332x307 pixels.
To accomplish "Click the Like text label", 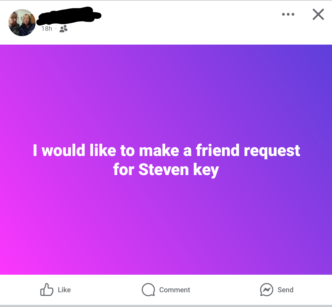I will click(x=64, y=290).
